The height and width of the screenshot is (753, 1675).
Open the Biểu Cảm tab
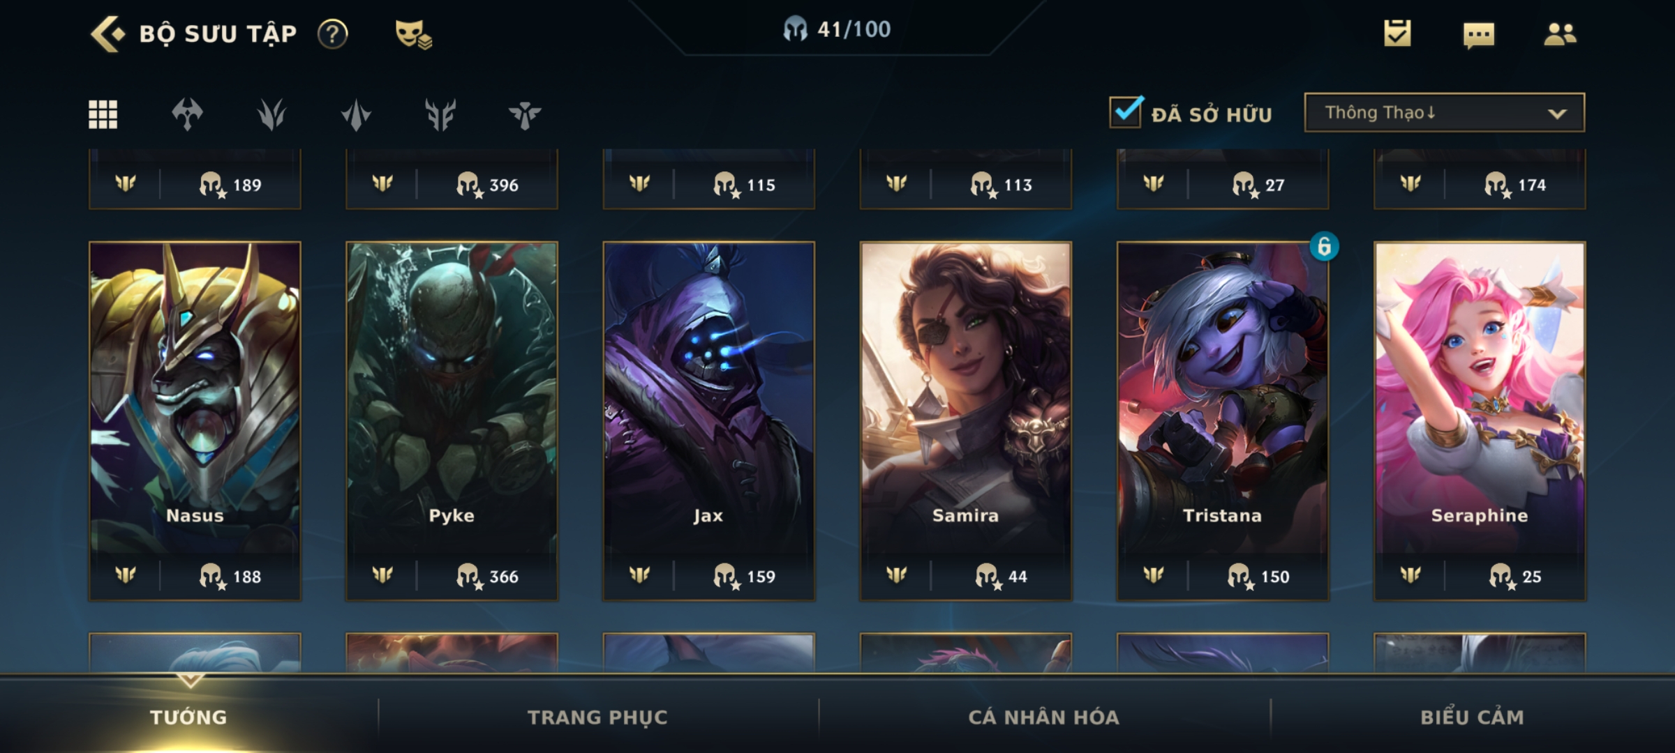click(x=1472, y=717)
